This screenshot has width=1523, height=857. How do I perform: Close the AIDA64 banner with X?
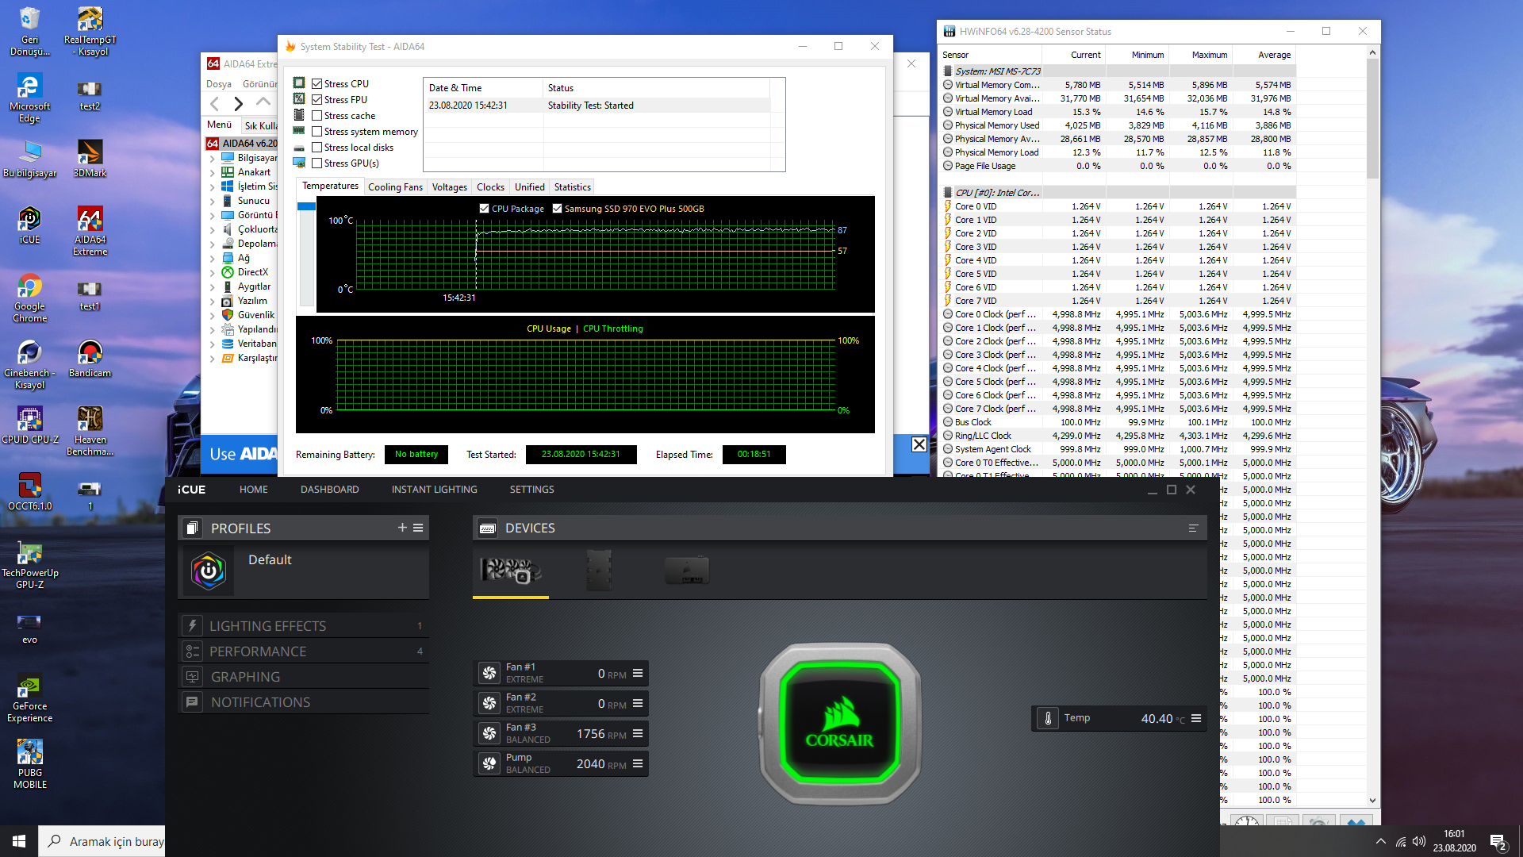tap(919, 444)
